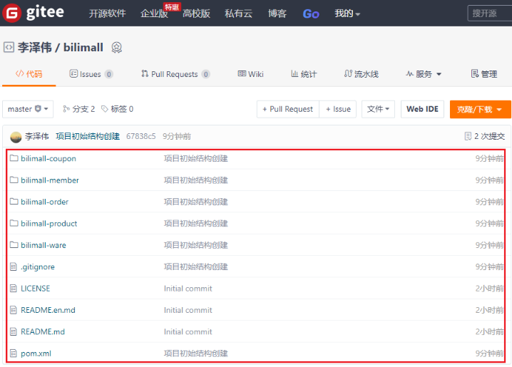Click the bilimall-member folder icon

[x=14, y=180]
